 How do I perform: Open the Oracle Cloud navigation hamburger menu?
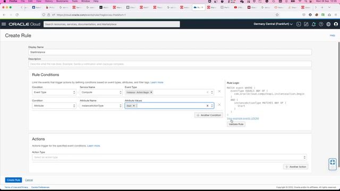pos(4,24)
